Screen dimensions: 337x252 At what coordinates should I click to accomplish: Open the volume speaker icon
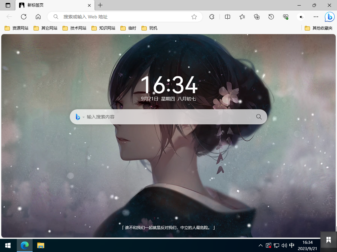coord(284,245)
